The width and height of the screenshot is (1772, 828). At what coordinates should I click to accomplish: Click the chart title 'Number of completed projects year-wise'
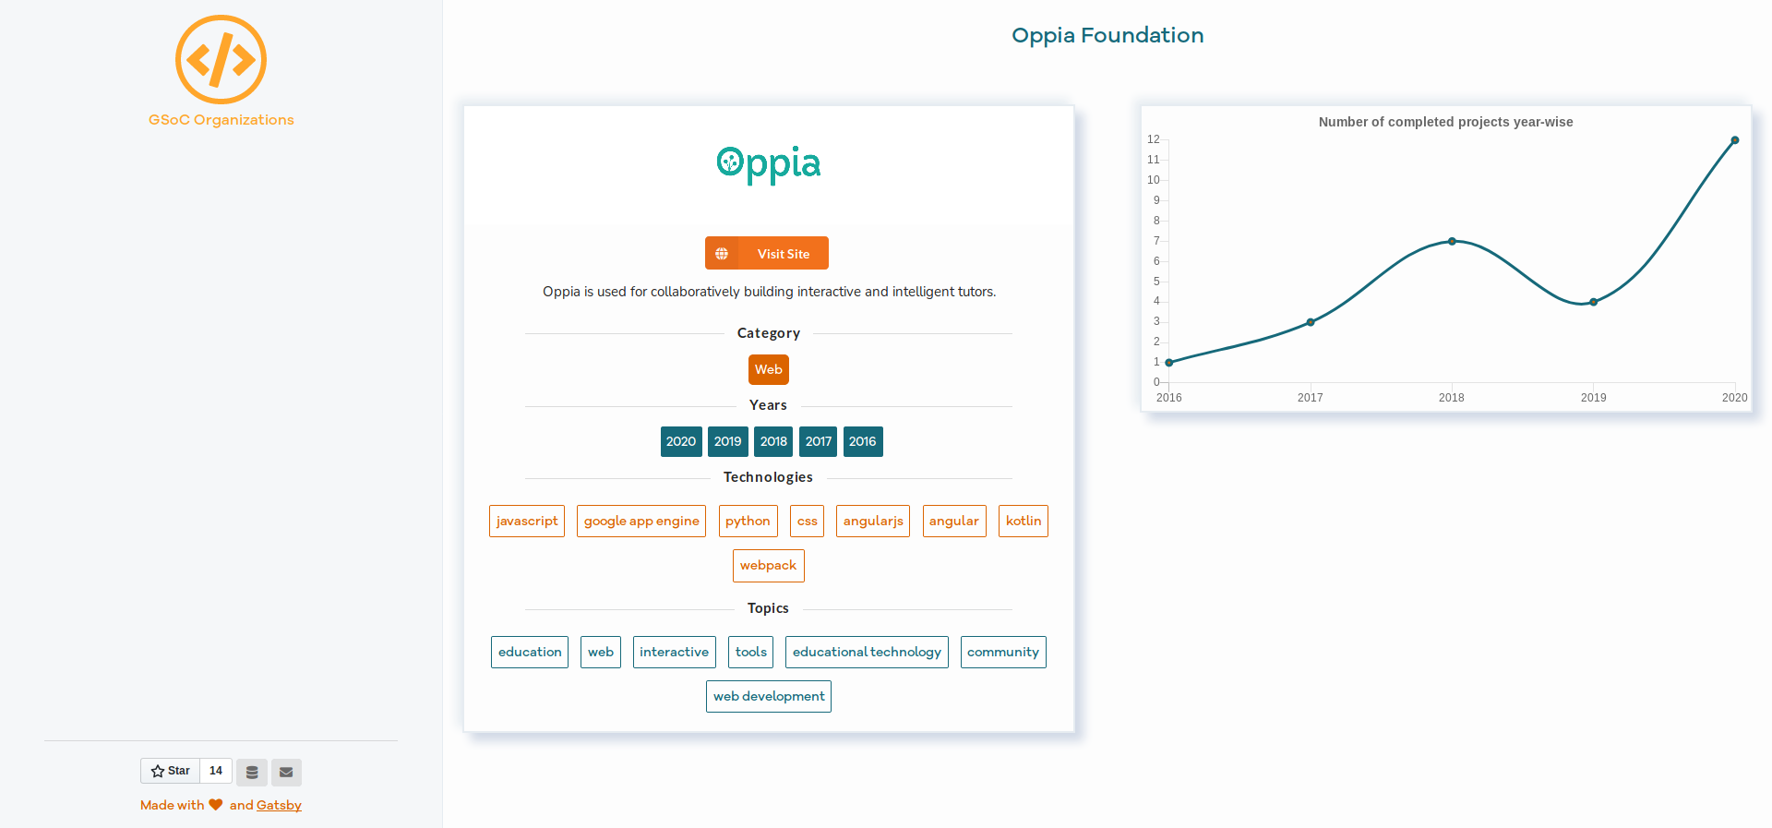(1446, 122)
